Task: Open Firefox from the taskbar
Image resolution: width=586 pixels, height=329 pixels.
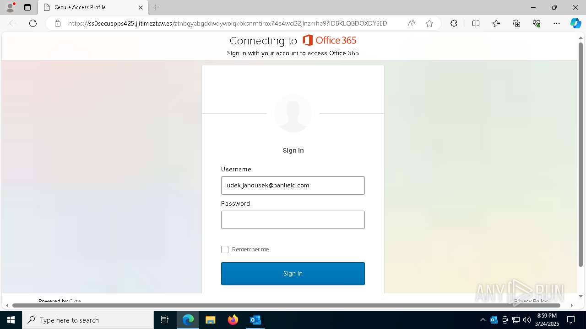Action: [233, 320]
